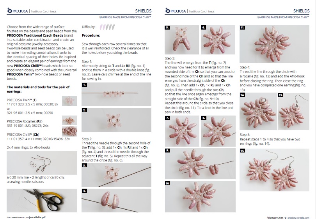This screenshot has height=219, width=316.
Task: Click the figure 5 number label
Action: [x=167, y=28]
